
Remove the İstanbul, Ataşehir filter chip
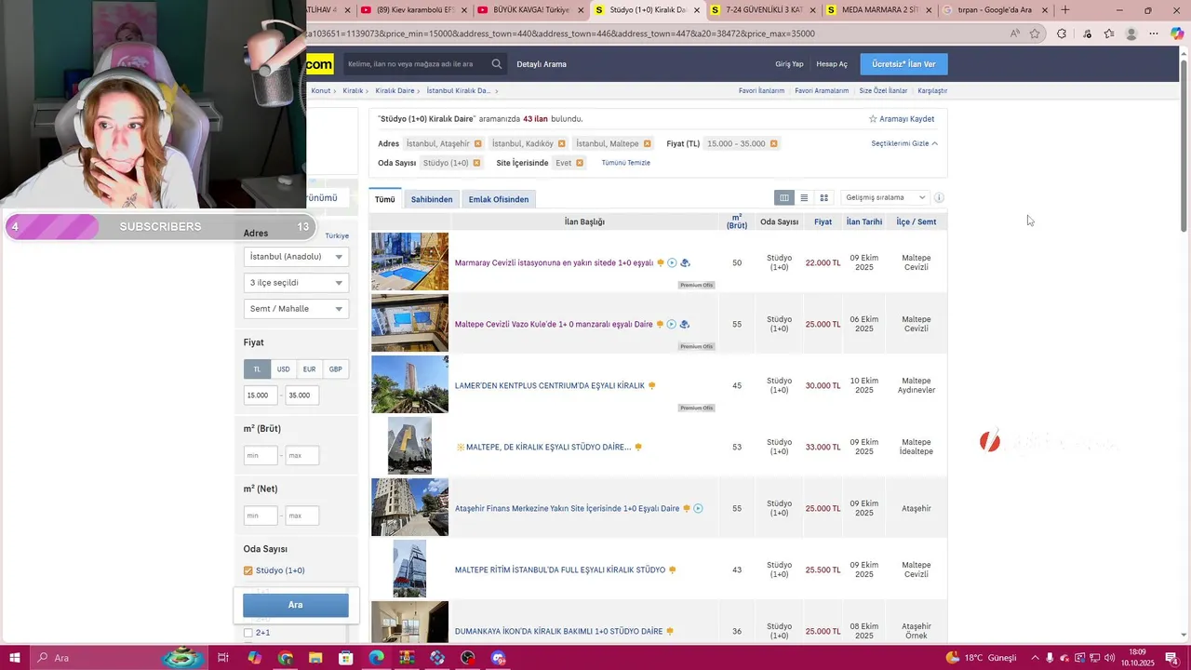(x=478, y=143)
